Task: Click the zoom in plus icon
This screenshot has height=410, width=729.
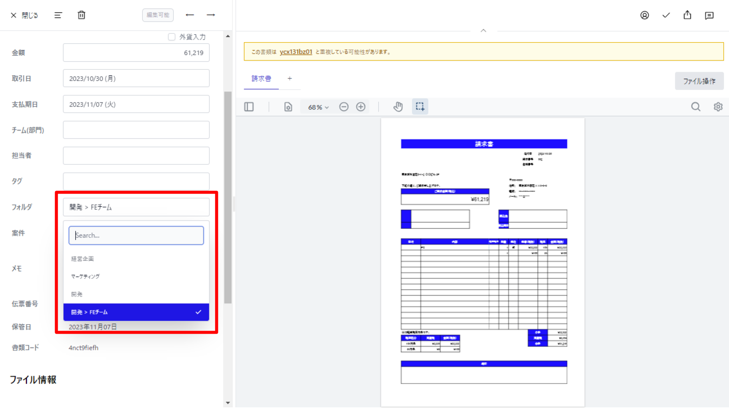Action: [x=361, y=107]
